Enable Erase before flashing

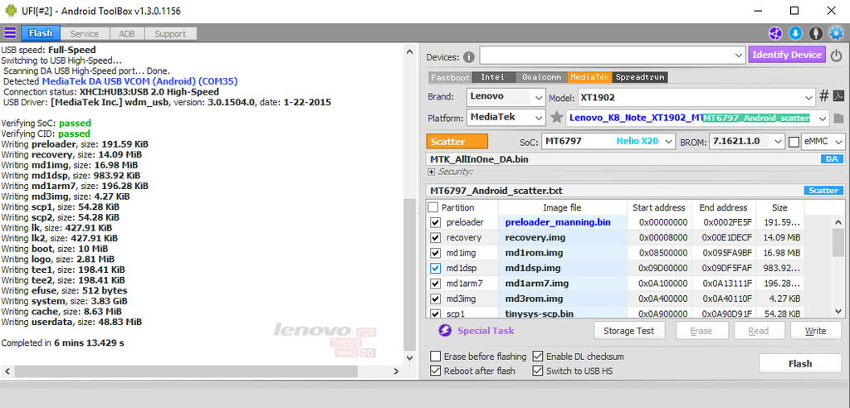[435, 357]
